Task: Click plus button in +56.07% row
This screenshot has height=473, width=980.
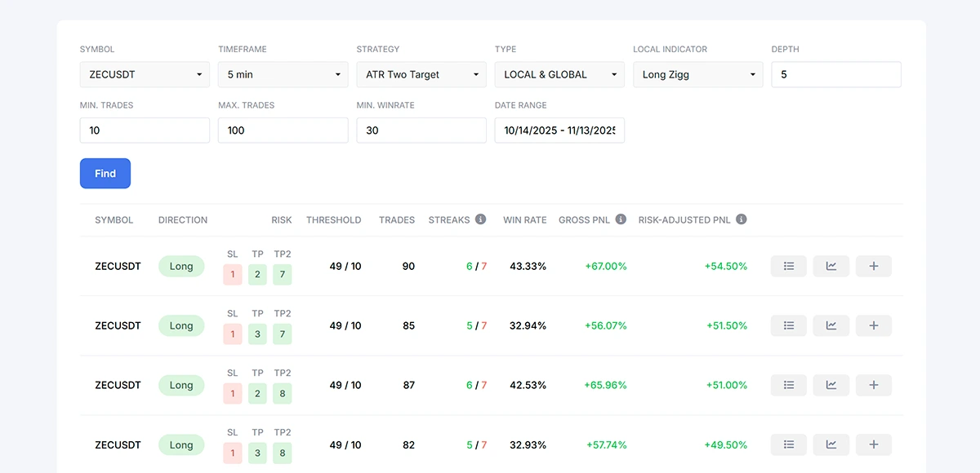Action: 874,325
